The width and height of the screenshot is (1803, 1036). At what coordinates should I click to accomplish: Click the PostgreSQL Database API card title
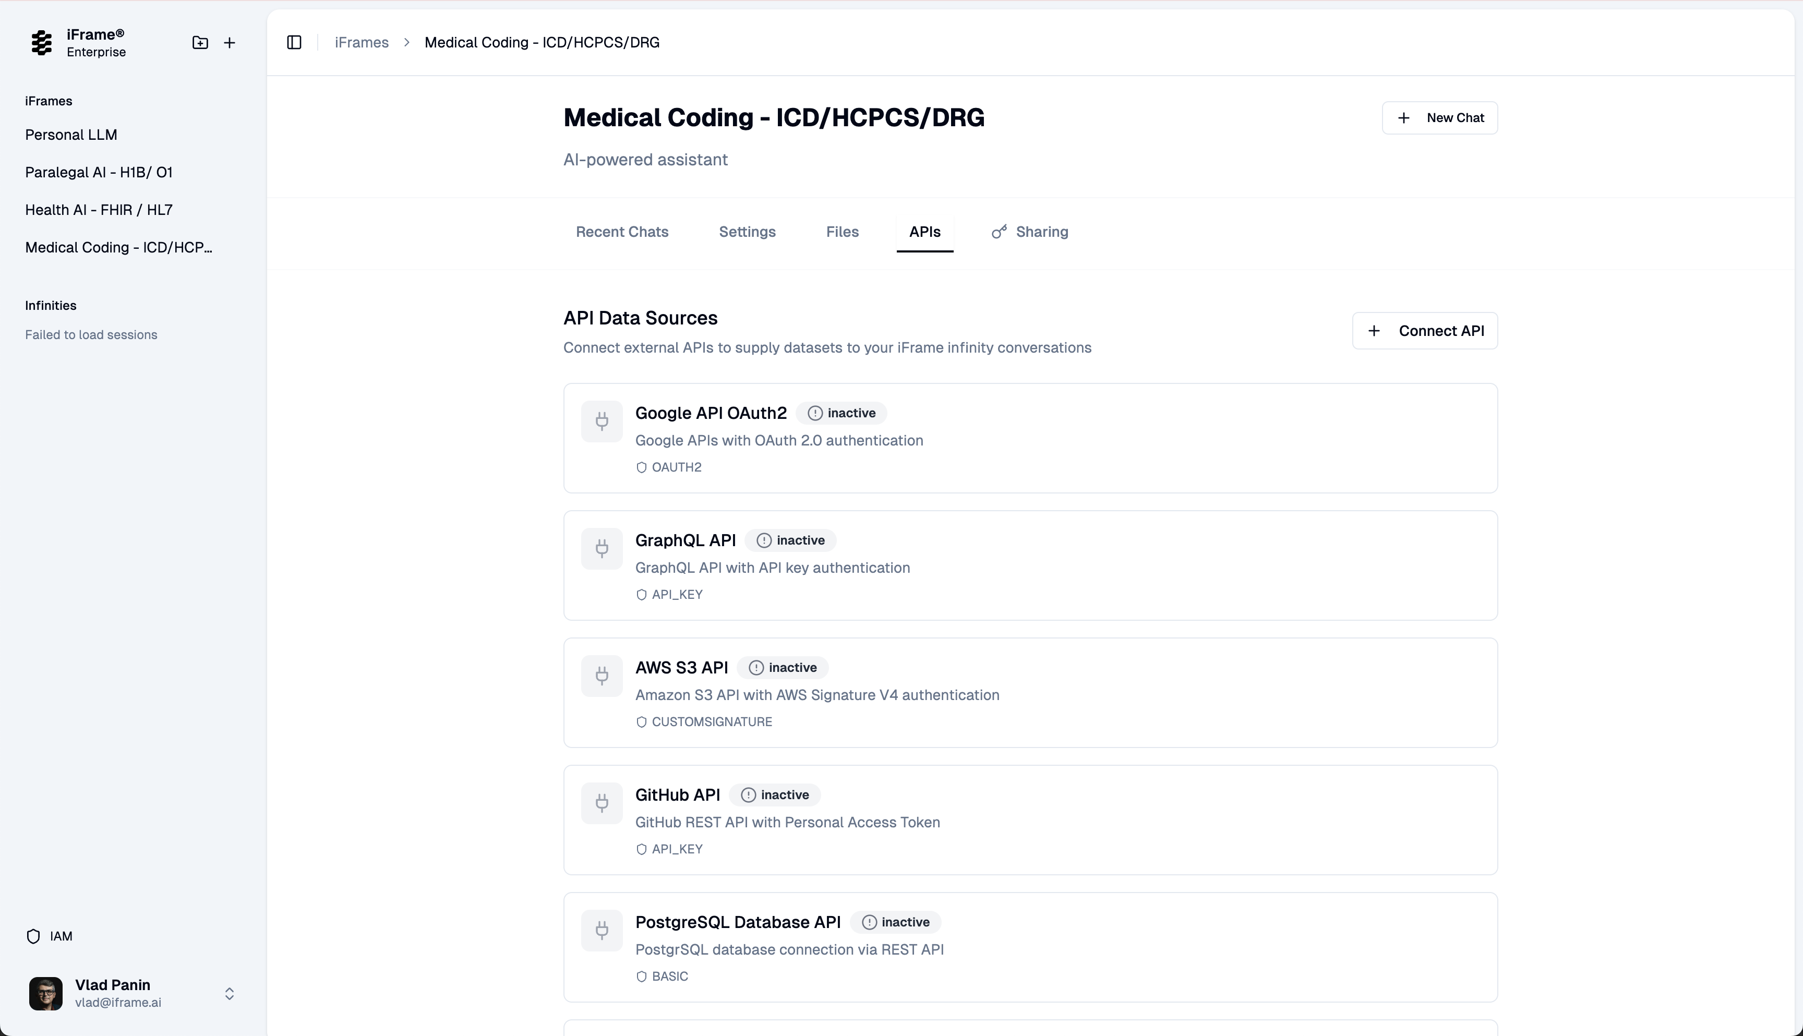tap(738, 923)
